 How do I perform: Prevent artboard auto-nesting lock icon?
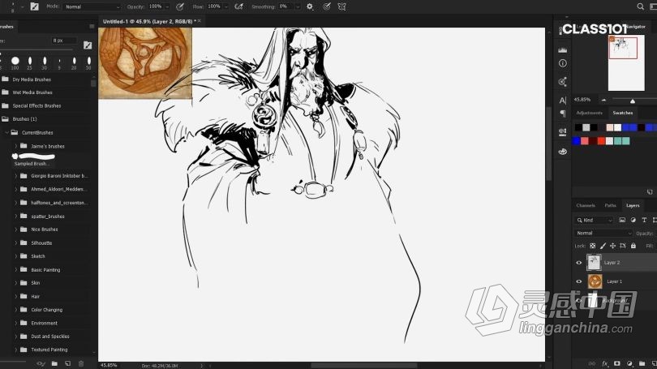pyautogui.click(x=623, y=246)
